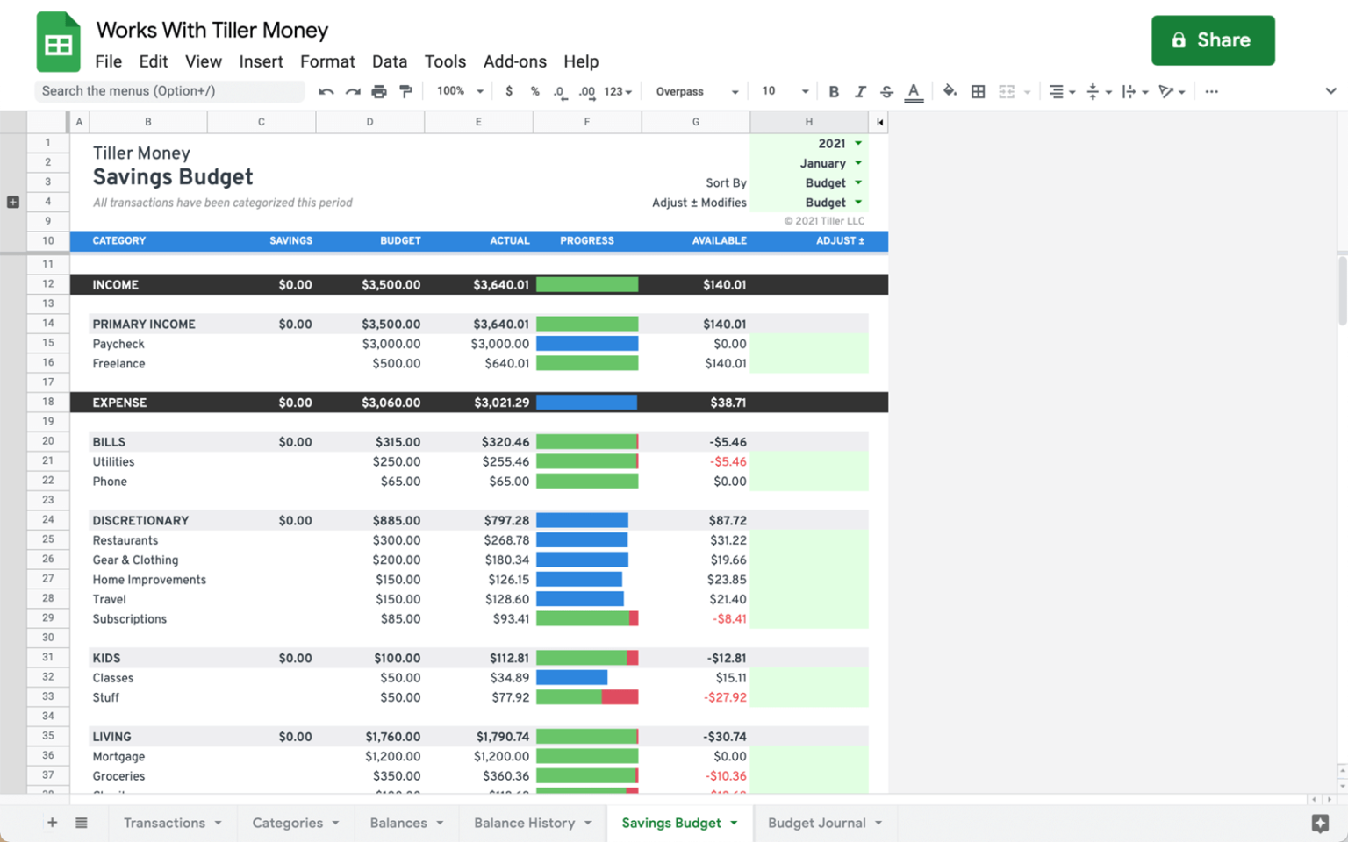
Task: Add a new sheet with the plus button
Action: pyautogui.click(x=52, y=823)
